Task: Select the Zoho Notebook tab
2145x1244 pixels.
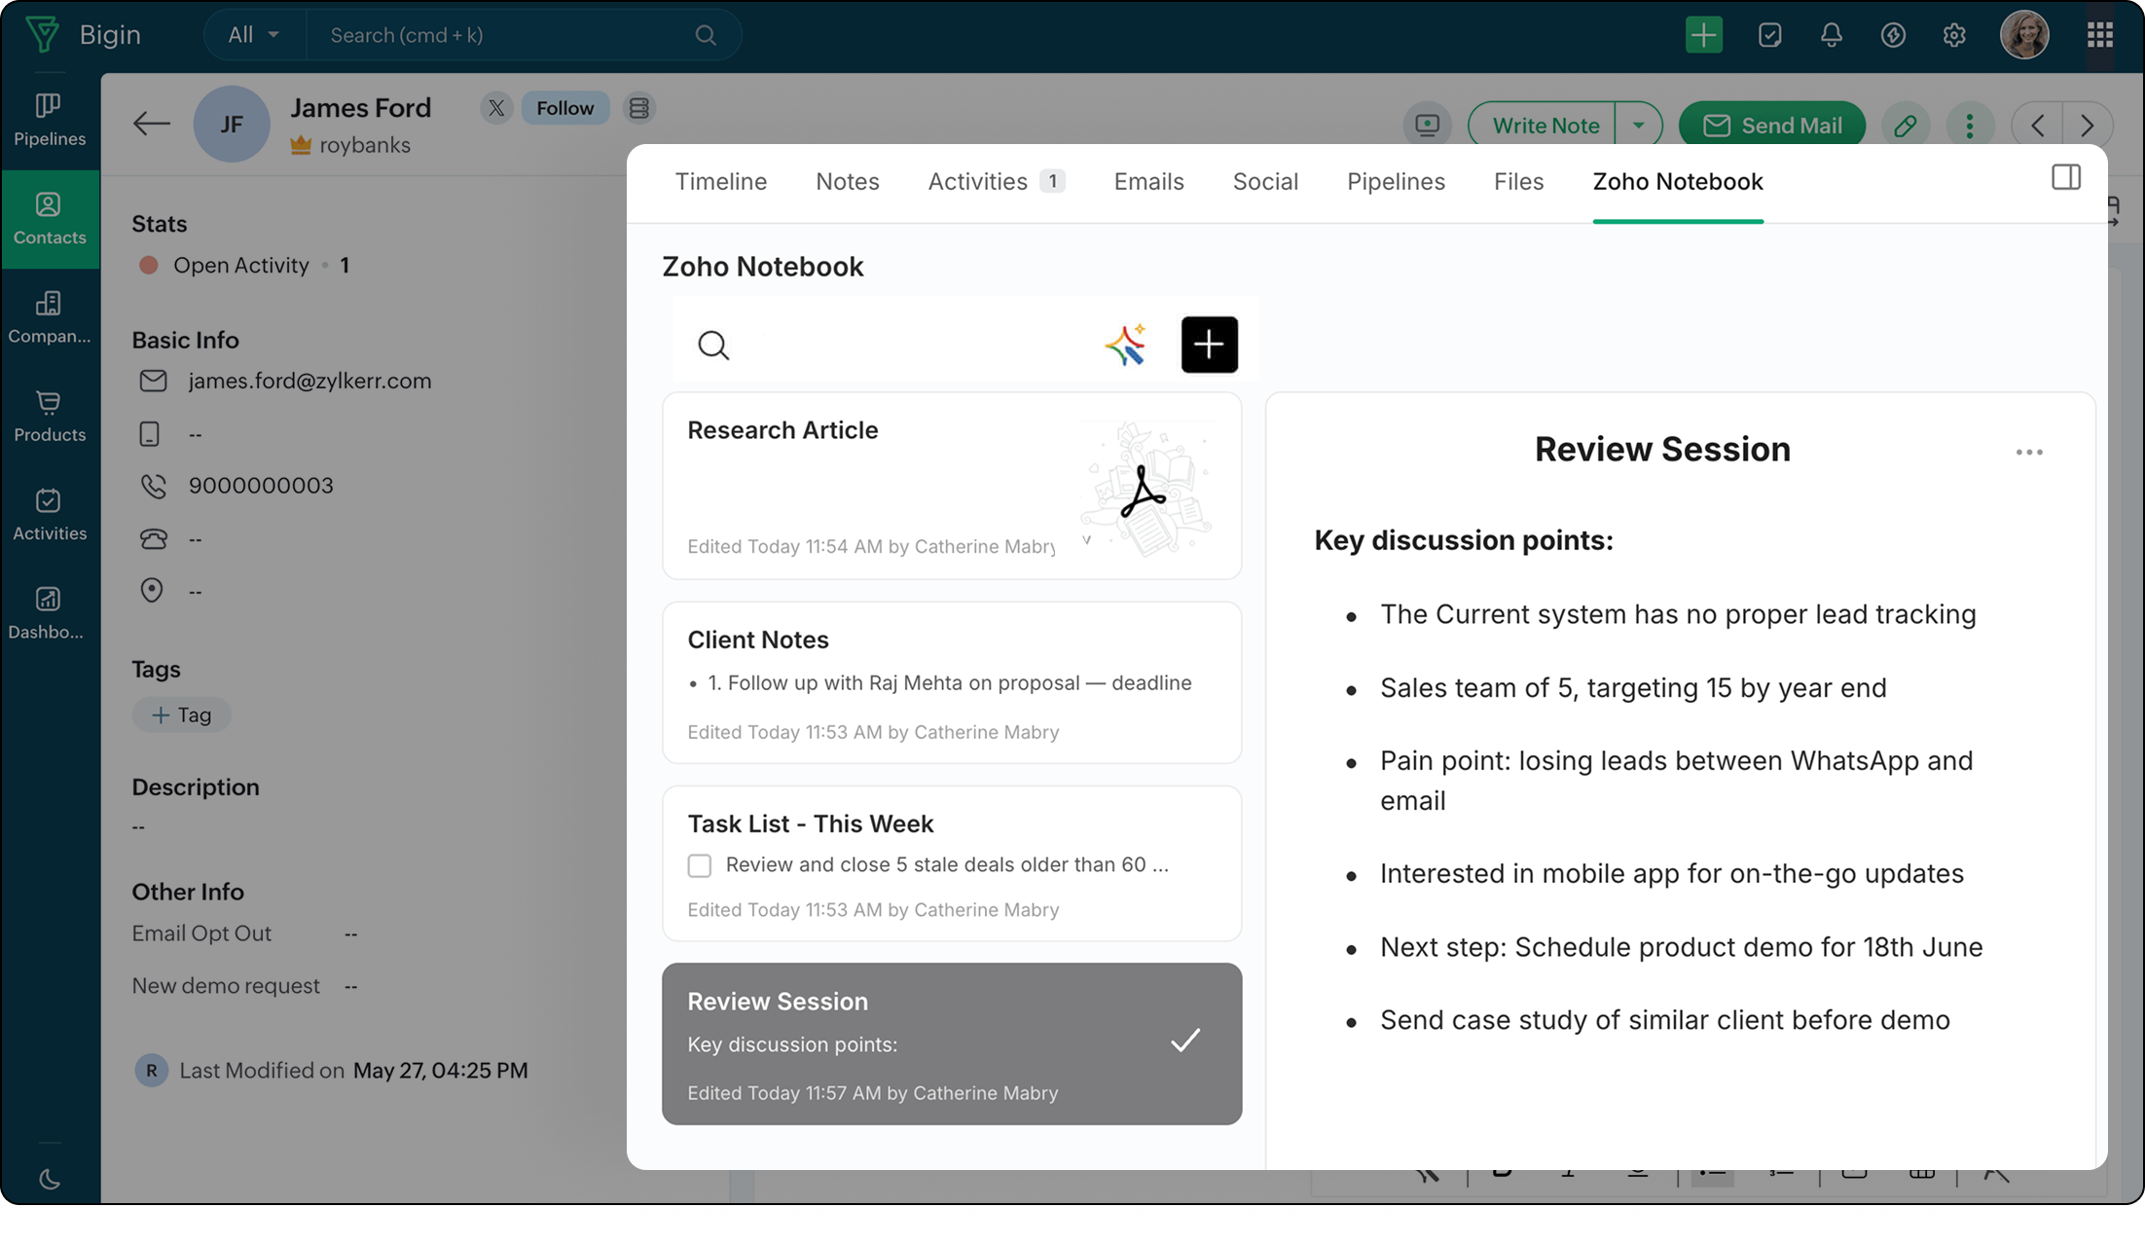Action: tap(1678, 181)
